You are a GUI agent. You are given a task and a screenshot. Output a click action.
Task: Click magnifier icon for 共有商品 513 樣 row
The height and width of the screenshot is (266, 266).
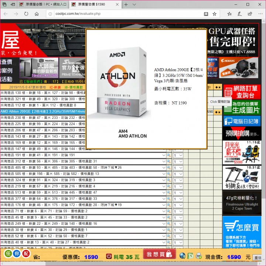tap(169, 193)
